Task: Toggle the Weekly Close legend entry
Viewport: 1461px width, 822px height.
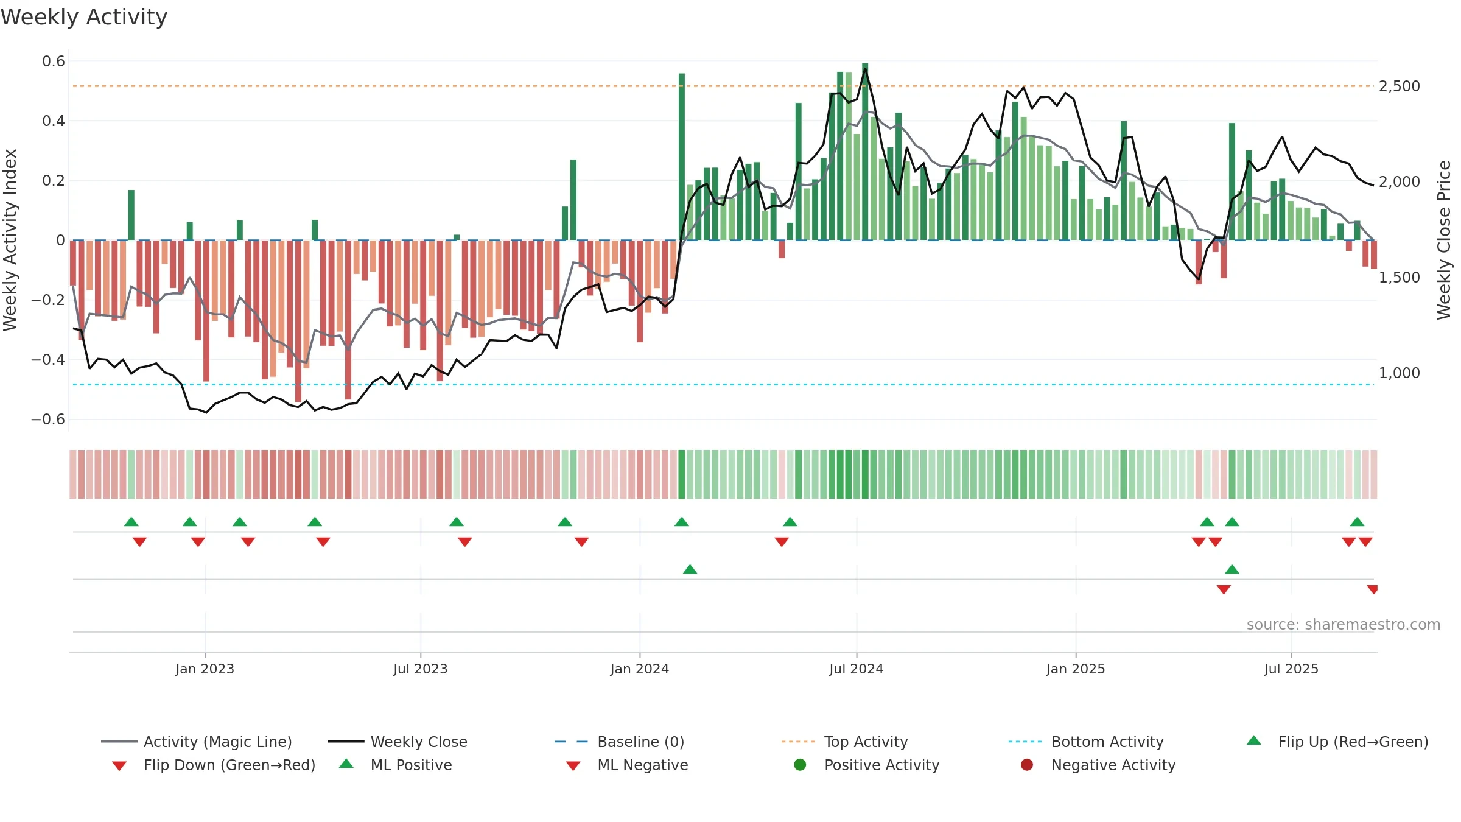Action: [398, 742]
